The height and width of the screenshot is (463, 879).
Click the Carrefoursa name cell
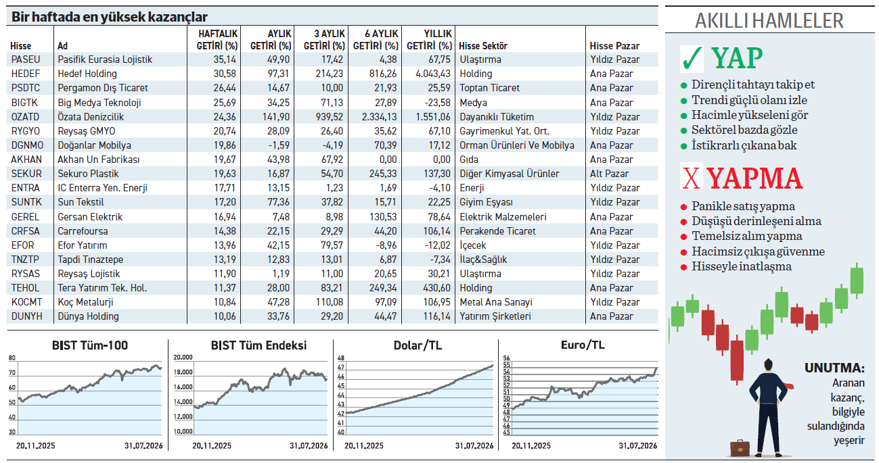coord(83,231)
